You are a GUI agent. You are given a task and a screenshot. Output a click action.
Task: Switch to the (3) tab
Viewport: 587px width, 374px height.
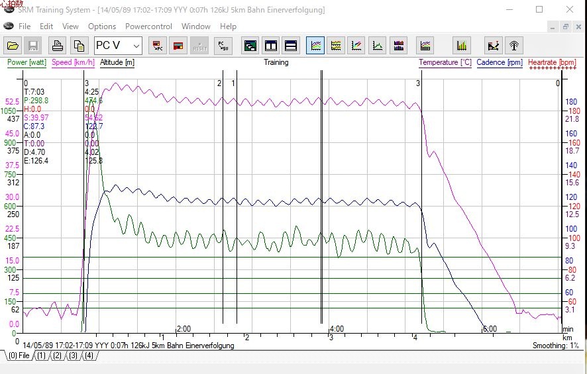73,355
